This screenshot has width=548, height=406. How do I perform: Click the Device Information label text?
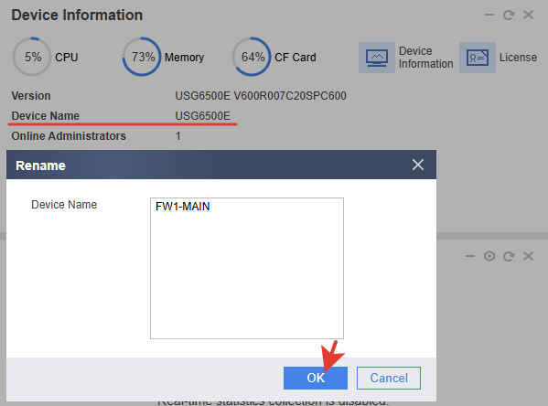click(x=425, y=58)
